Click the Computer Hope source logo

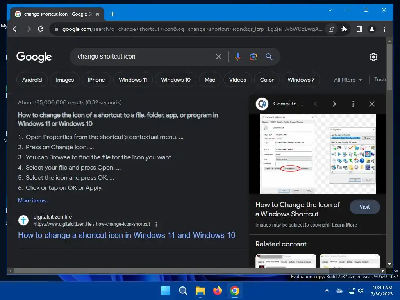tap(262, 104)
